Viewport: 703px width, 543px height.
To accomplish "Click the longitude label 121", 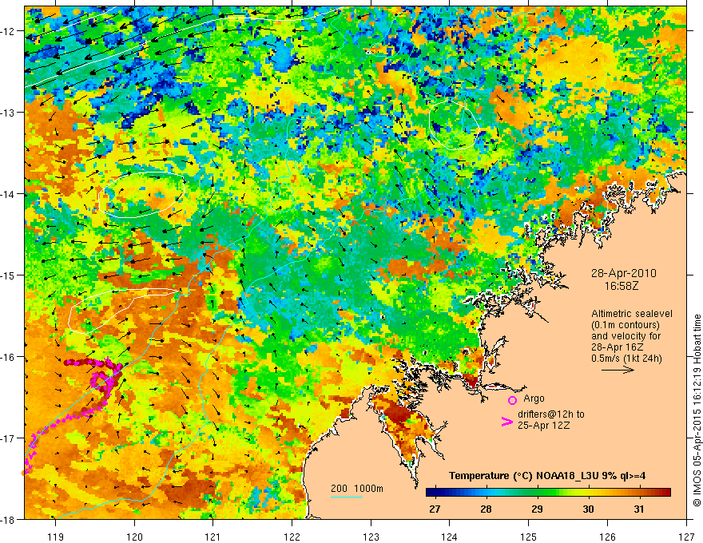I will click(x=213, y=537).
